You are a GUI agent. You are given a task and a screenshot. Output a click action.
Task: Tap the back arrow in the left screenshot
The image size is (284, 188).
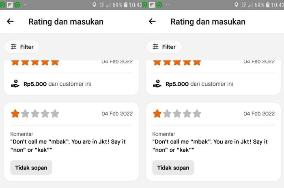coord(11,21)
